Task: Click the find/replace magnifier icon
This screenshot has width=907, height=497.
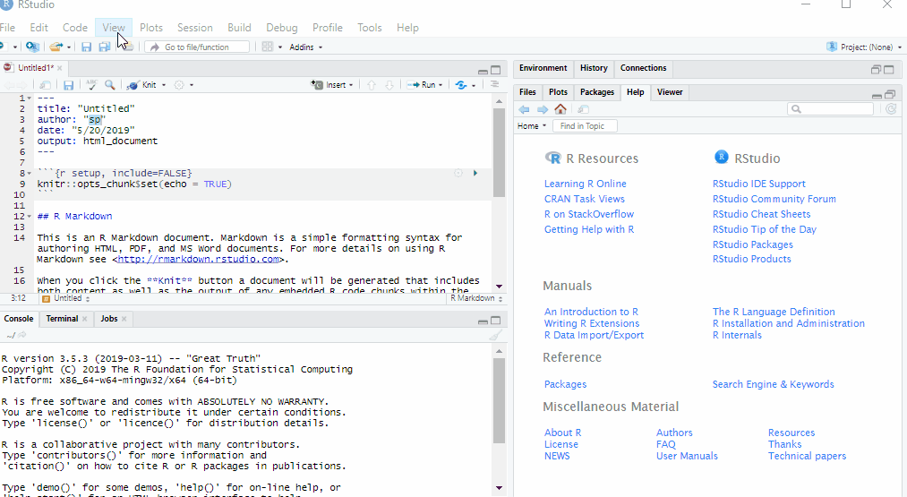Action: [x=110, y=84]
